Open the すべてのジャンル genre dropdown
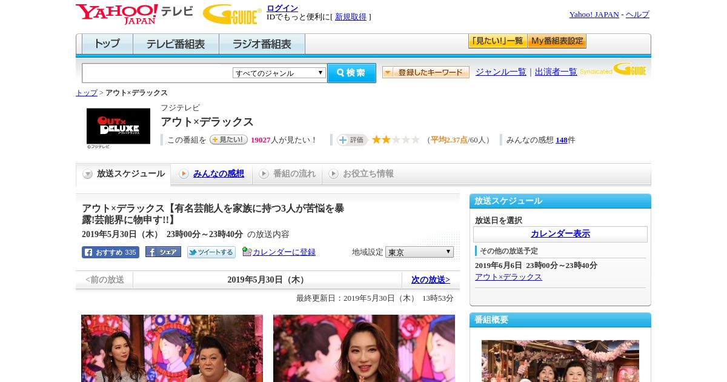Image resolution: width=727 pixels, height=382 pixels. pyautogui.click(x=279, y=73)
